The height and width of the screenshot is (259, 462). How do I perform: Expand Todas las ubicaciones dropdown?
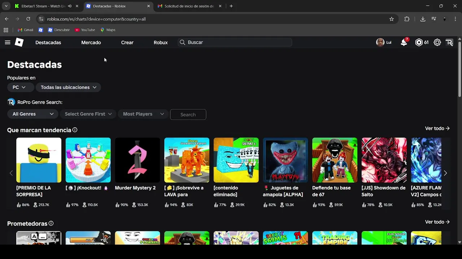pos(69,87)
